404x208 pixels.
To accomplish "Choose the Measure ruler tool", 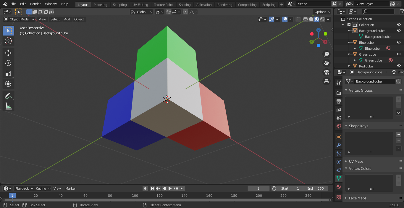I will point(8,106).
